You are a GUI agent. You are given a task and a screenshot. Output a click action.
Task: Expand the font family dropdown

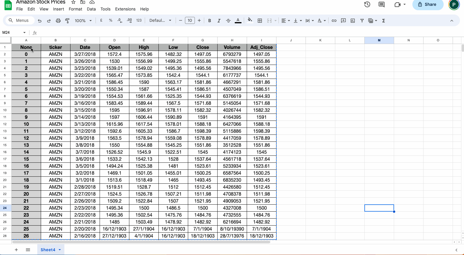pos(160,21)
